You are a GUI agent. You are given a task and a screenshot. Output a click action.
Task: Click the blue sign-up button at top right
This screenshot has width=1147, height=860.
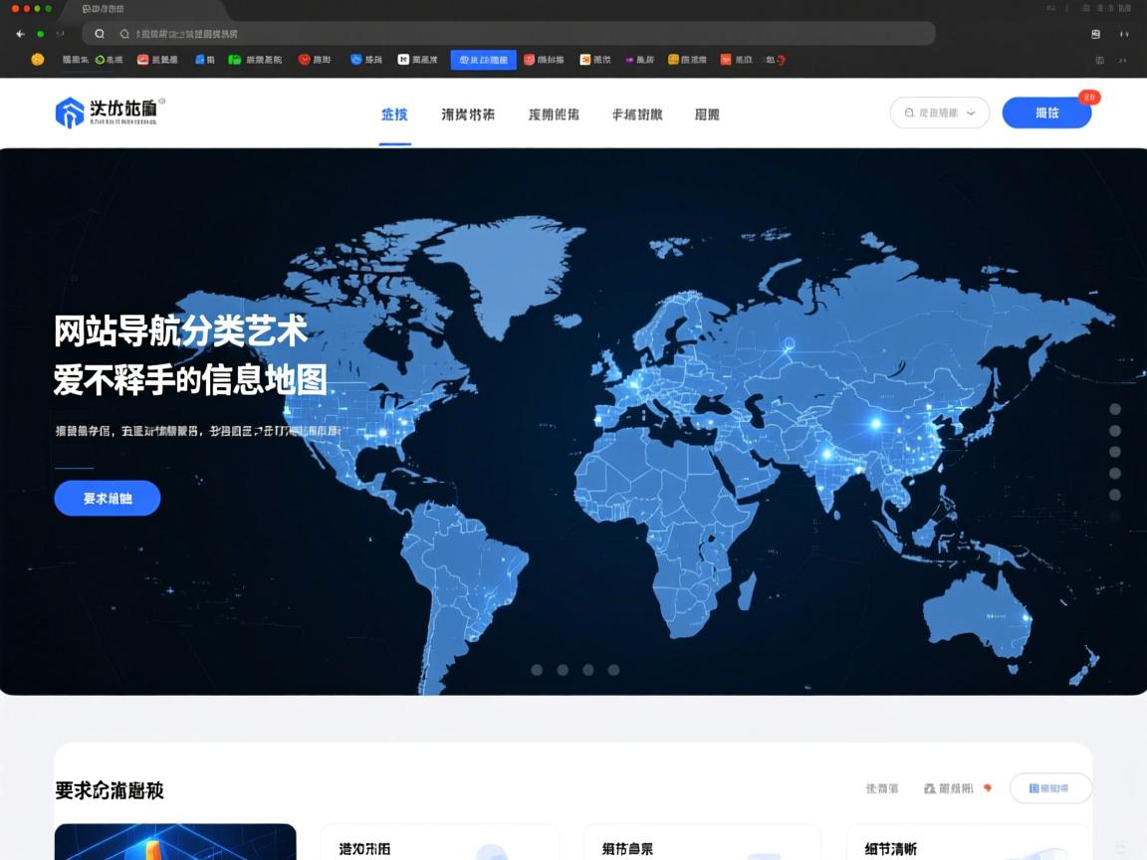pos(1046,112)
